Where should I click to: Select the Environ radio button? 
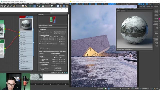(45, 32)
